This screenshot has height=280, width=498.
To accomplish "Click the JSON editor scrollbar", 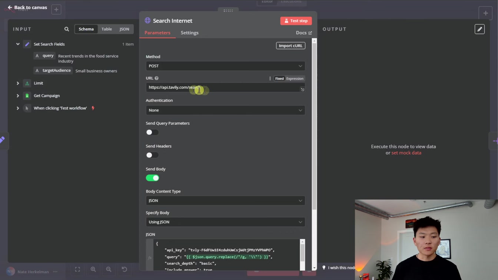I will coord(302,253).
